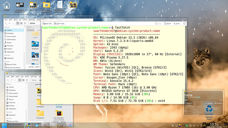Open Go menu in upper Dolphin window
This screenshot has height=128, width=228.
click(20, 20)
